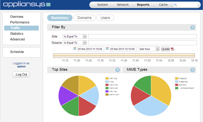Screen dimensions: 203x122
Task: Switch to the Domains tab
Action: coord(84,18)
